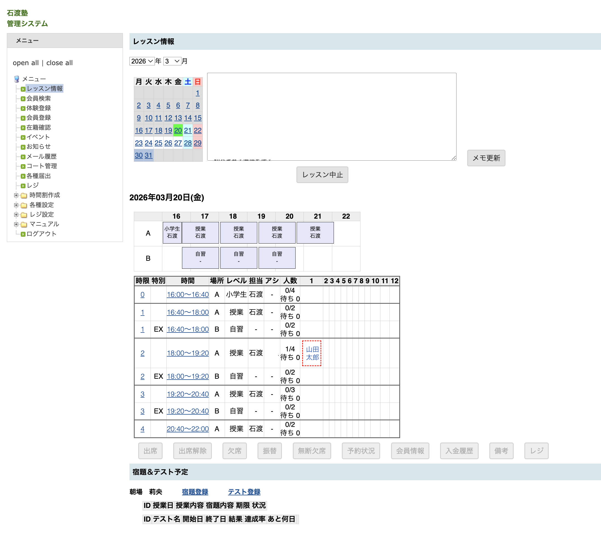
Task: Click the green arrow icon beside 会員検索
Action: (23, 99)
